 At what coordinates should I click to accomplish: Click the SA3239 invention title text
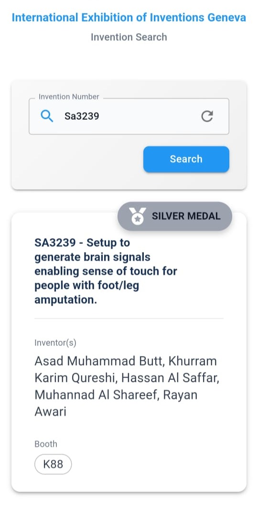coord(106,271)
